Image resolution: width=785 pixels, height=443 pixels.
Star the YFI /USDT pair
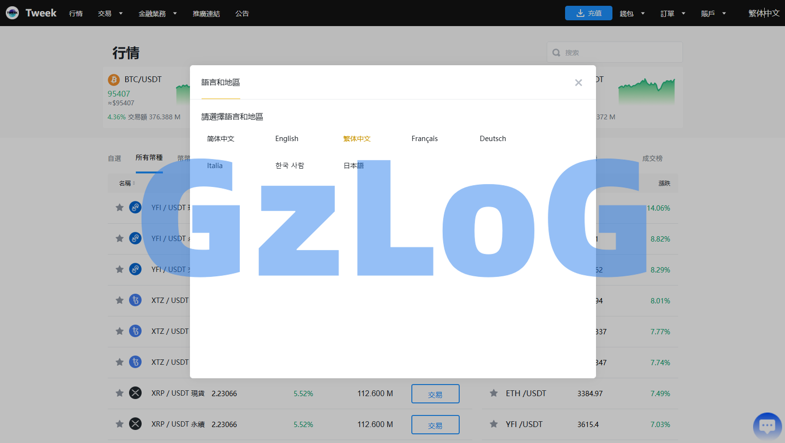pos(494,424)
